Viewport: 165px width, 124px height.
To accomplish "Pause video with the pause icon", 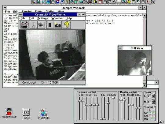I will [x=50, y=25].
